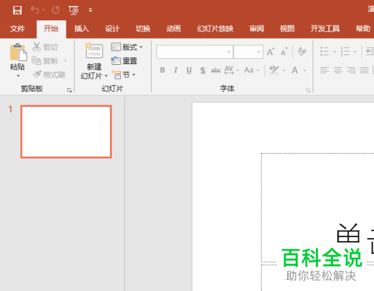Apply bulleted list
Viewport: 374px width, 291px height.
[x=324, y=51]
